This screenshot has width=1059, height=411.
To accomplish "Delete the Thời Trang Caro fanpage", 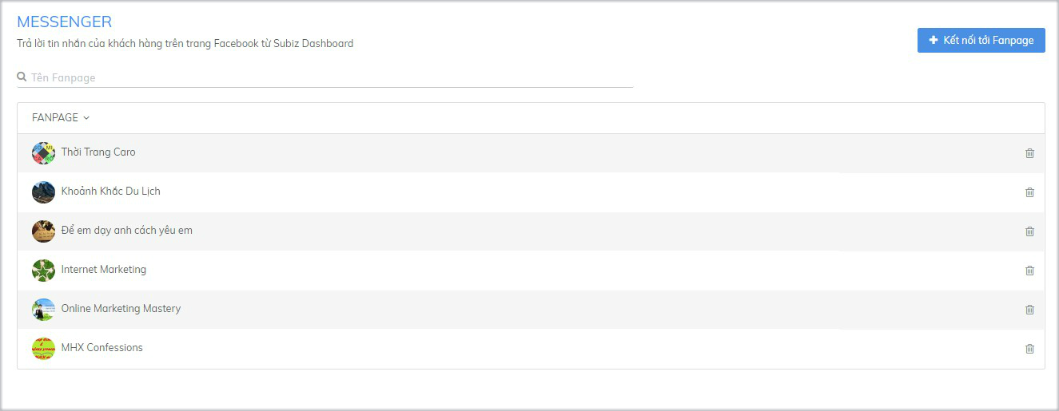I will 1029,153.
